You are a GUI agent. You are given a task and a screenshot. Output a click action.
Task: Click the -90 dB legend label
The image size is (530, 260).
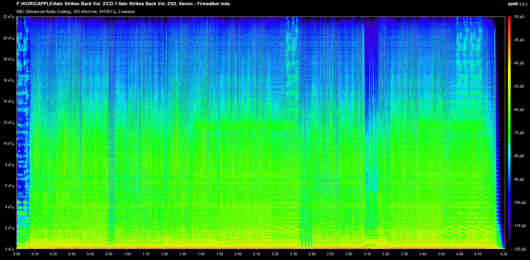pyautogui.click(x=519, y=179)
